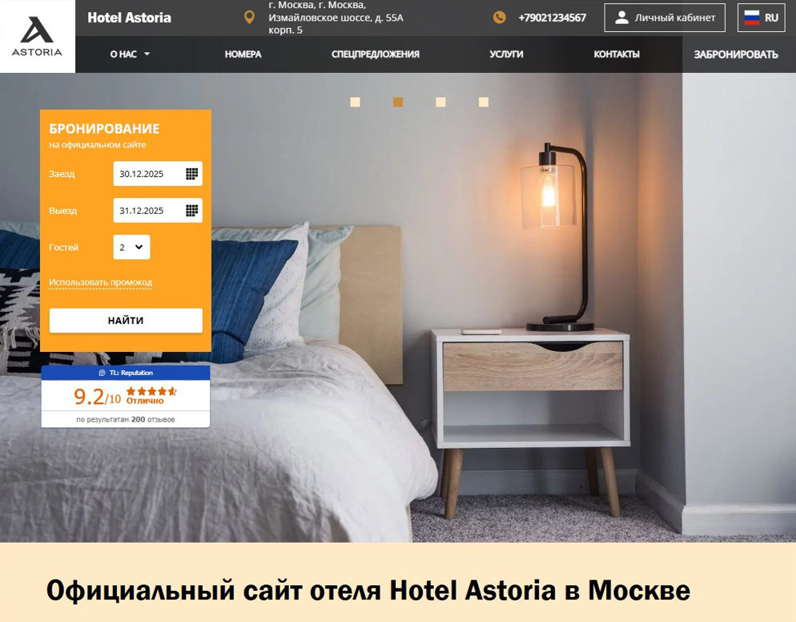This screenshot has width=796, height=622.
Task: Expand the О НАС dropdown arrow
Action: (147, 54)
